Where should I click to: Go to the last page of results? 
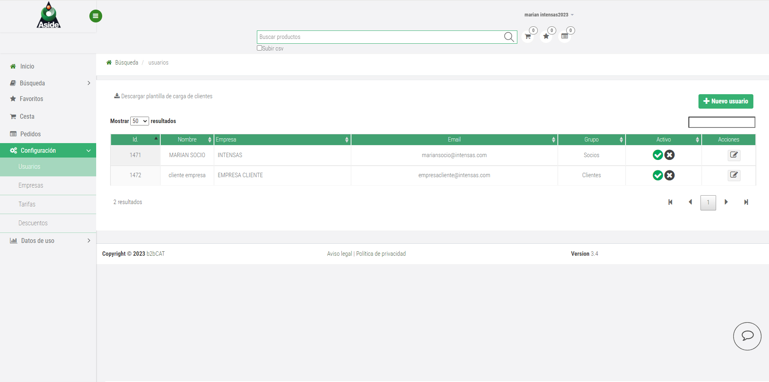[746, 202]
